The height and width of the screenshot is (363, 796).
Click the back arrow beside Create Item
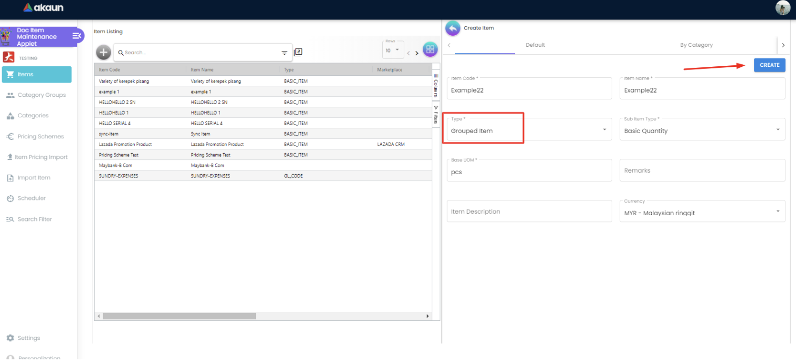453,28
